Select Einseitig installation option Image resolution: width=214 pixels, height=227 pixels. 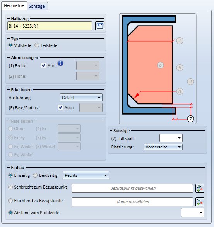click(19, 175)
